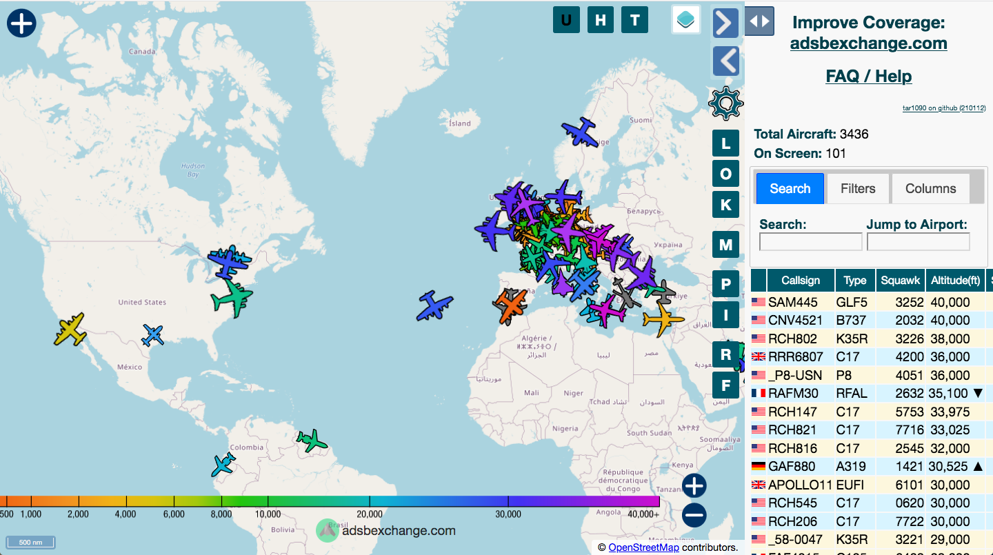Select the RCH802 aircraft row

871,339
